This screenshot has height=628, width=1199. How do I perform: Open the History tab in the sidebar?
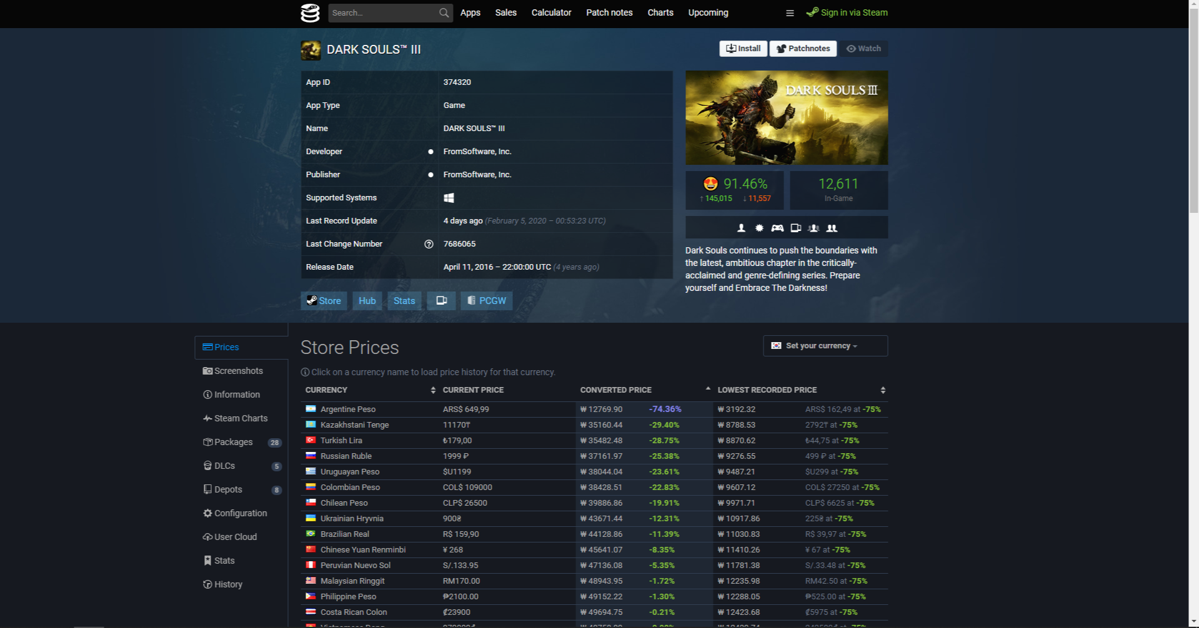tap(241, 584)
